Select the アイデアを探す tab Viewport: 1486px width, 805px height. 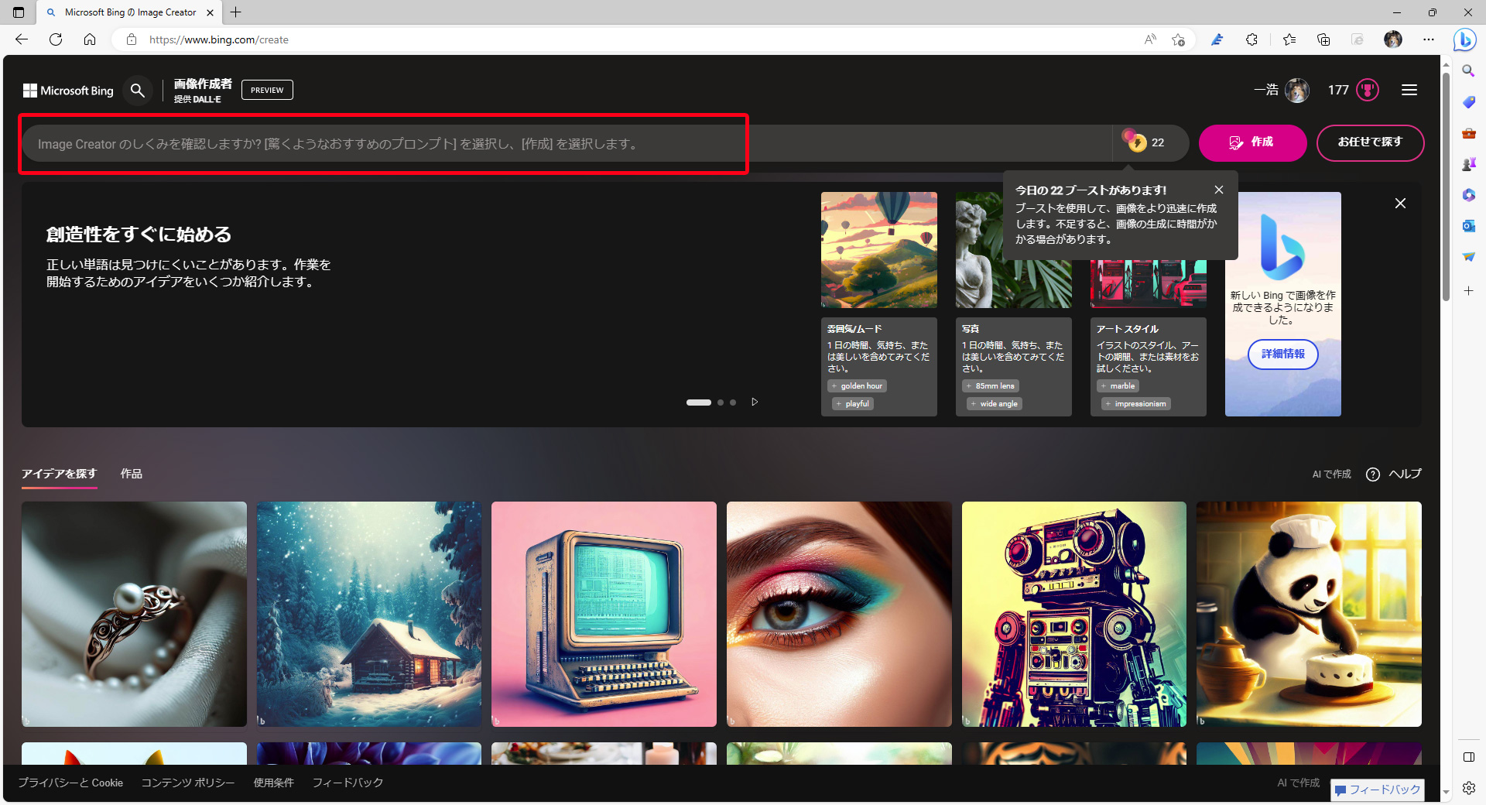click(x=59, y=474)
